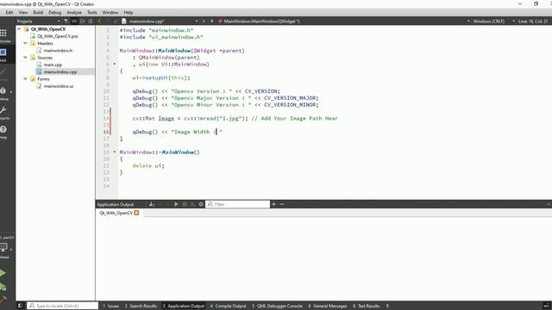552x310 pixels.
Task: Open mainwindow.h in project tree
Action: (x=58, y=50)
